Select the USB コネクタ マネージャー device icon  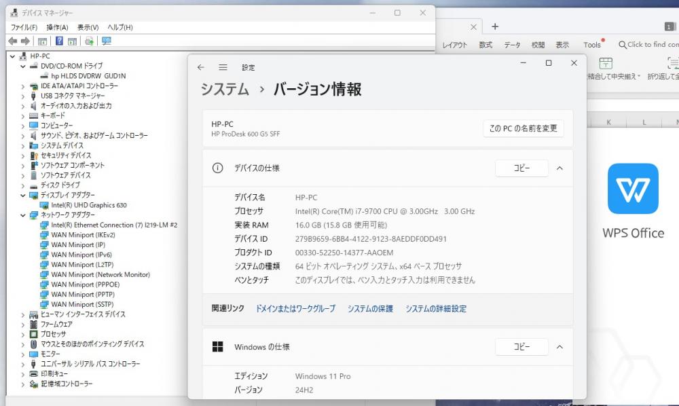tap(33, 96)
